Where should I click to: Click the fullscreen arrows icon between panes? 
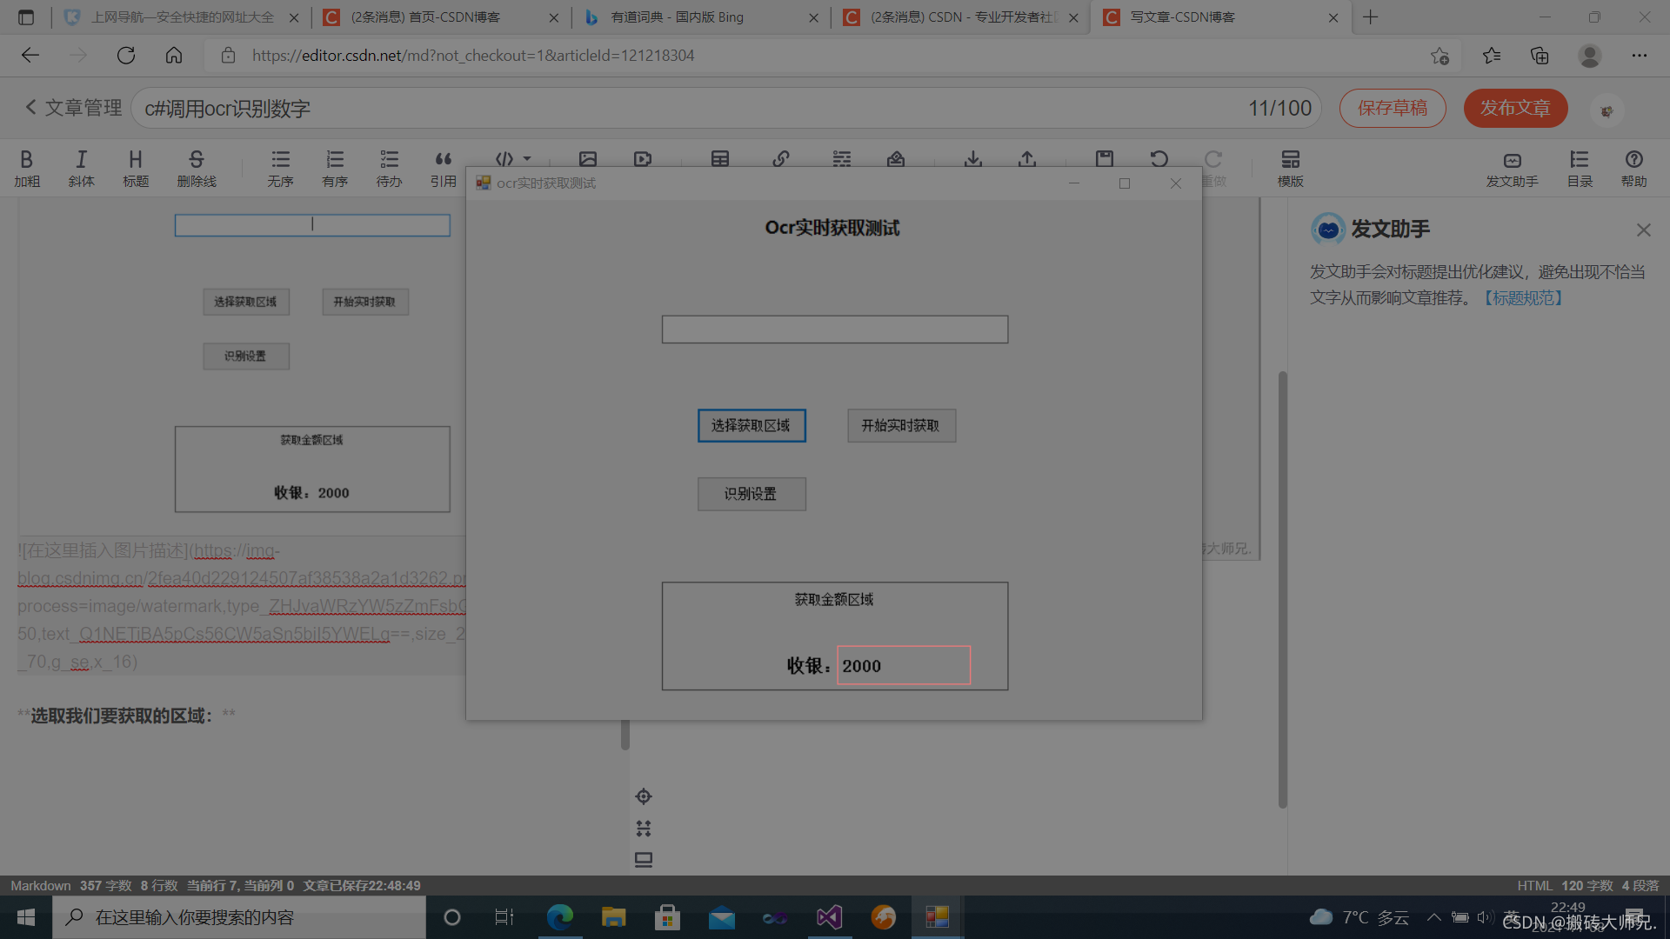644,829
